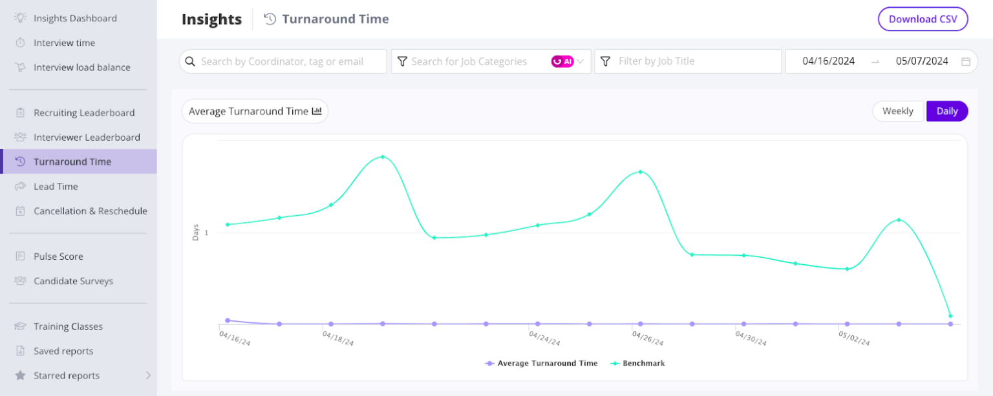Switch the chart to Weekly view
The image size is (993, 396).
pyautogui.click(x=898, y=110)
